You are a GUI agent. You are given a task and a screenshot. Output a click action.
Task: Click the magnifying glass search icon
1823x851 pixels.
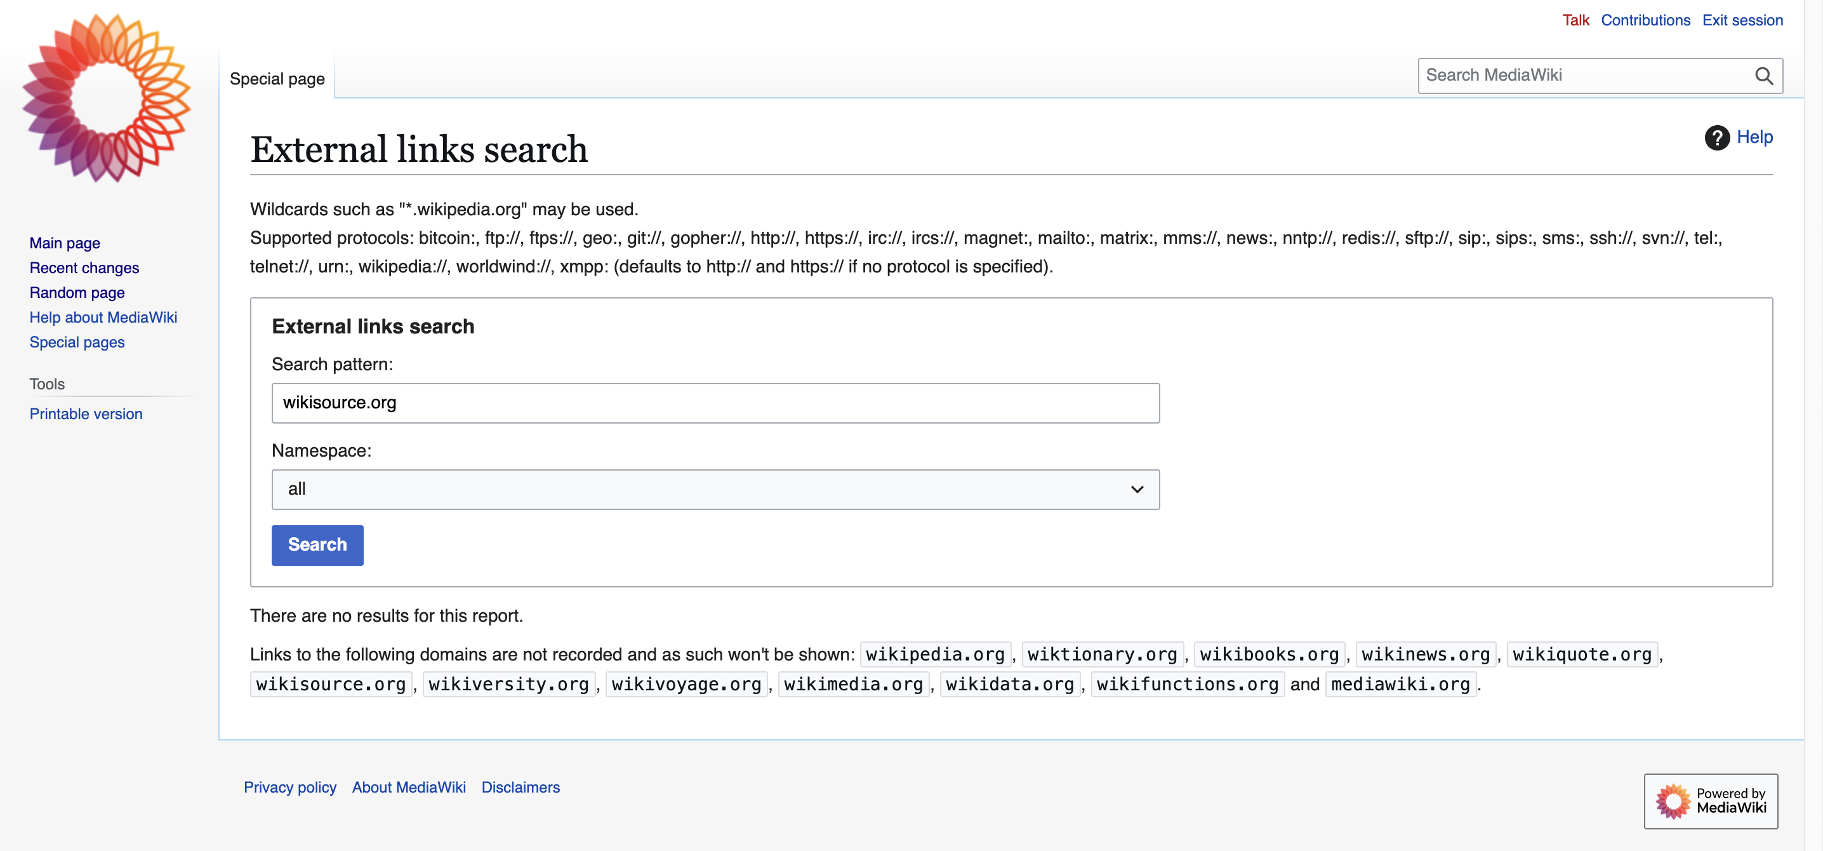pos(1763,76)
